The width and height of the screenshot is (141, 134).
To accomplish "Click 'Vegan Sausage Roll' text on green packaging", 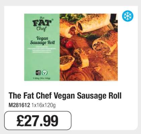I will [42, 40].
